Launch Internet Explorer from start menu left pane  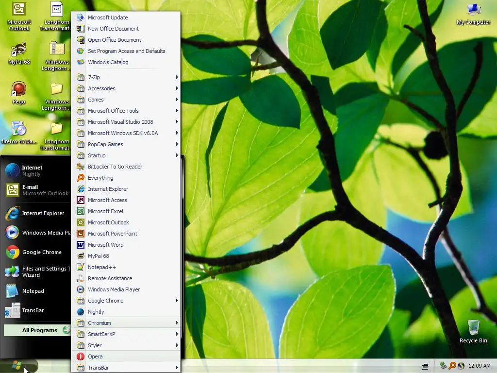pyautogui.click(x=36, y=214)
